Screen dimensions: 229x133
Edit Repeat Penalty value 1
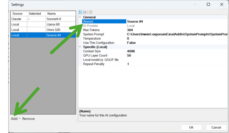click(x=177, y=64)
